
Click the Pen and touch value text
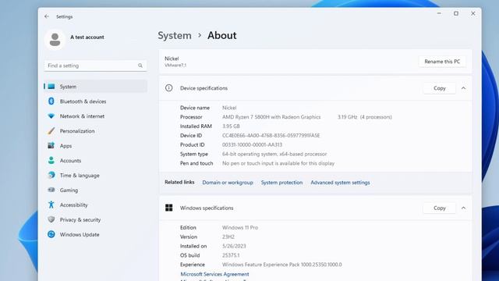278,163
